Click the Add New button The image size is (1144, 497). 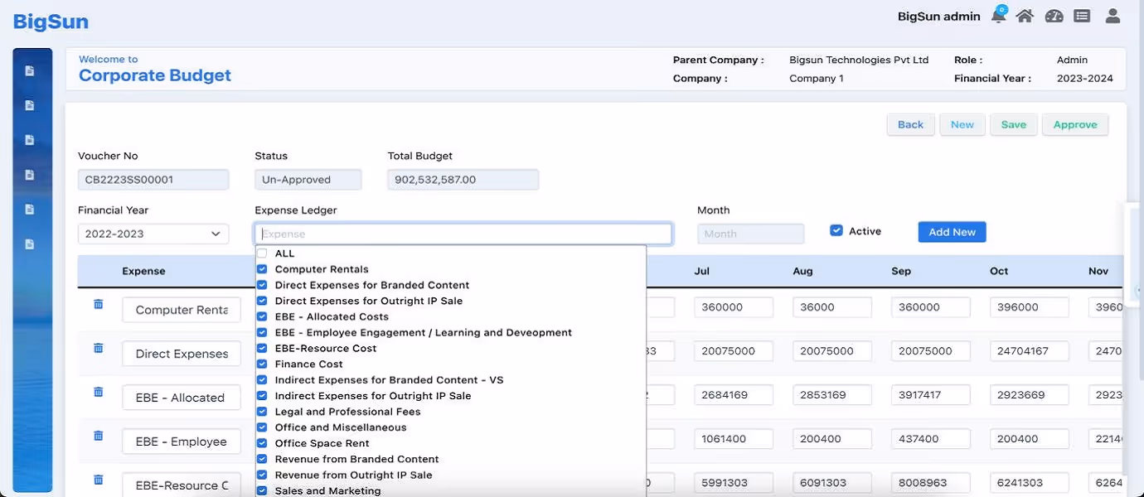(x=952, y=232)
